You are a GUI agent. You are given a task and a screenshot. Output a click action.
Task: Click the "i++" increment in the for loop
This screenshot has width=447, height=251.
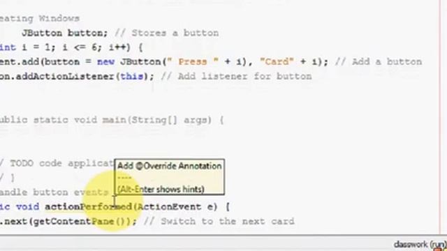pyautogui.click(x=117, y=47)
